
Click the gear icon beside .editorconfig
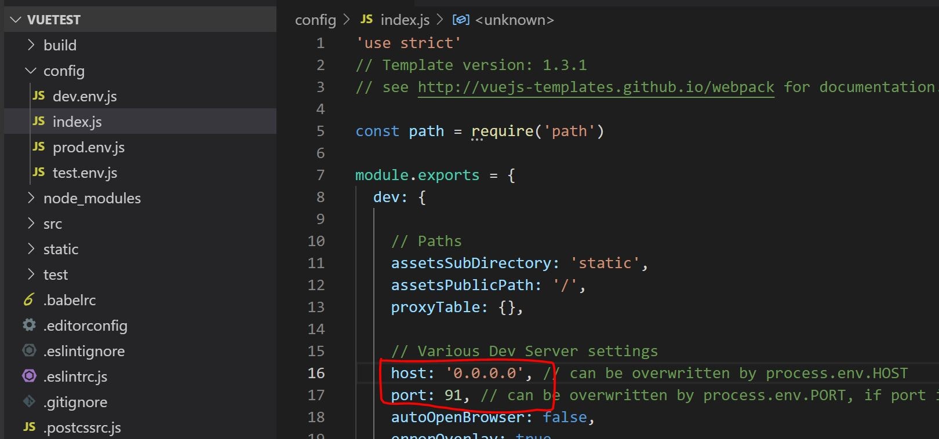coord(29,325)
